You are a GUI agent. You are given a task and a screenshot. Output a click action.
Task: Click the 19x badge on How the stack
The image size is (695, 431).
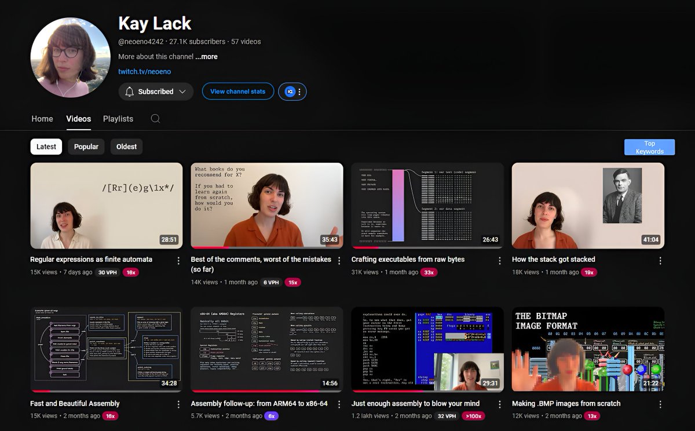pyautogui.click(x=590, y=272)
